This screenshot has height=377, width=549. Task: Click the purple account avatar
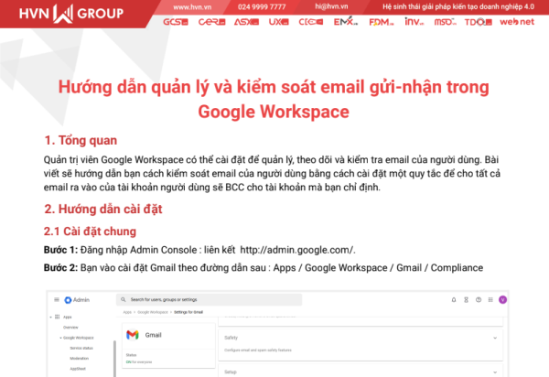(x=502, y=299)
